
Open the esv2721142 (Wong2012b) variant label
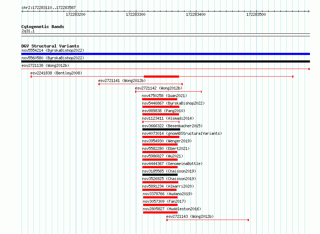click(159, 88)
